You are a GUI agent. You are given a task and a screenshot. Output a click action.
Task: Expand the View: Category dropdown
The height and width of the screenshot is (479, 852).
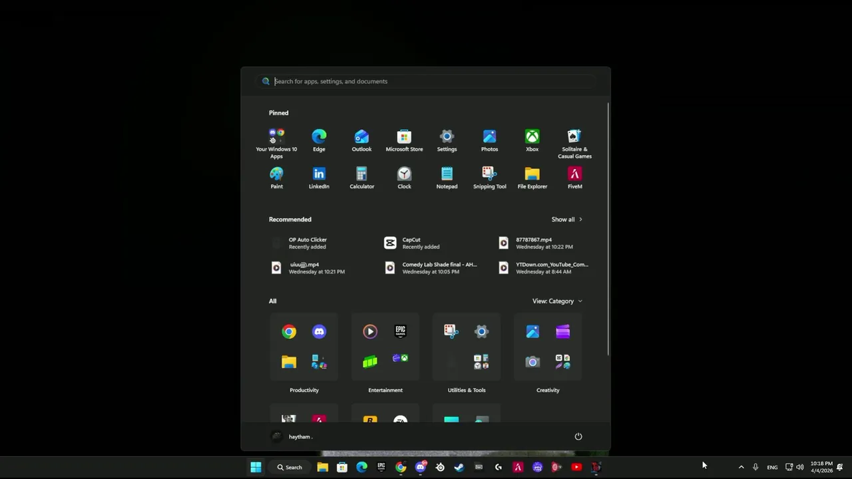557,301
